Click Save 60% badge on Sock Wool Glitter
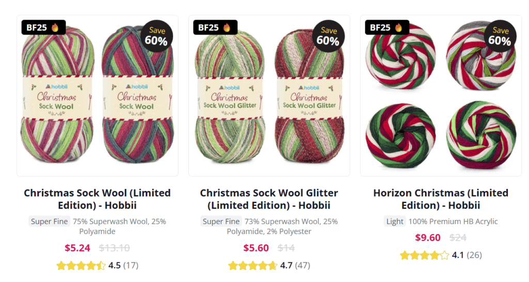Image resolution: width=529 pixels, height=282 pixels. click(x=328, y=37)
